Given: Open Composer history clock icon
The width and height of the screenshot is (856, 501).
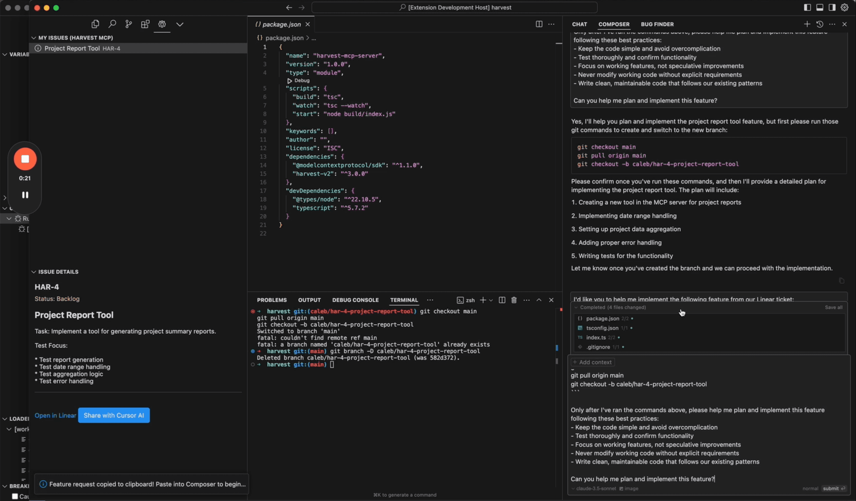Looking at the screenshot, I should (820, 24).
